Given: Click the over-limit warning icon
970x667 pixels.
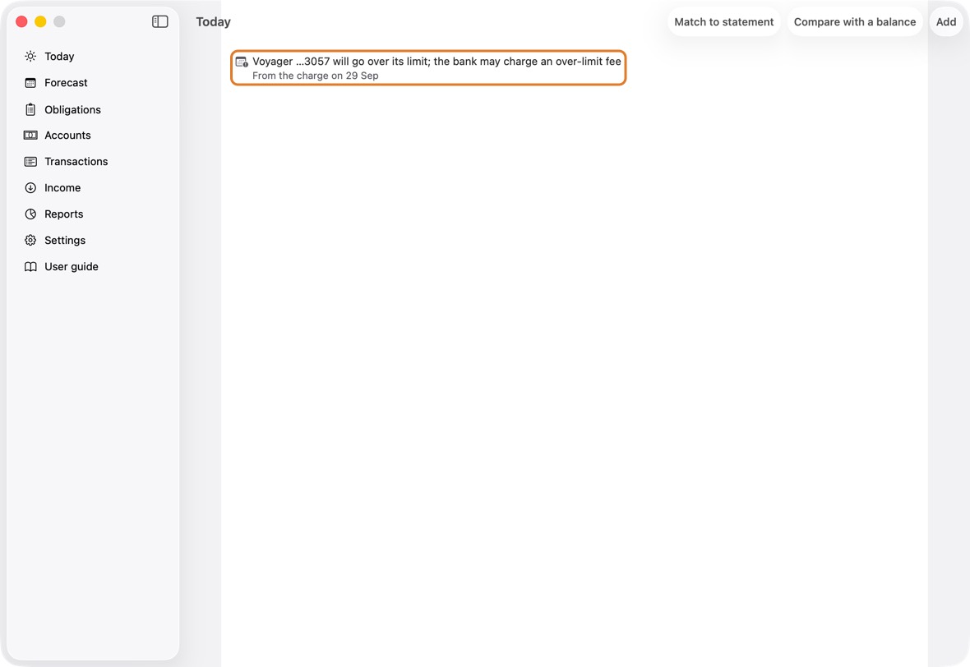Looking at the screenshot, I should [x=242, y=62].
